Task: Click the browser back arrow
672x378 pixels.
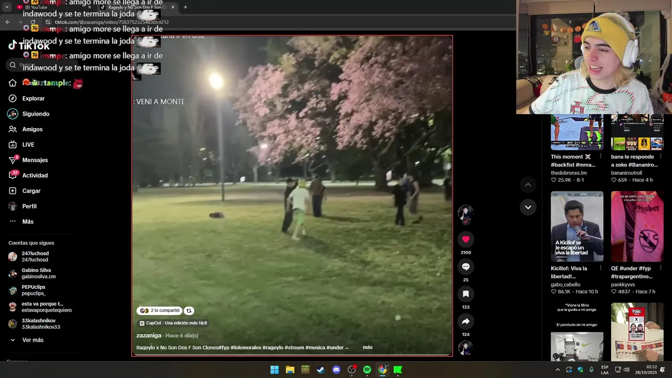Action: tap(7, 22)
